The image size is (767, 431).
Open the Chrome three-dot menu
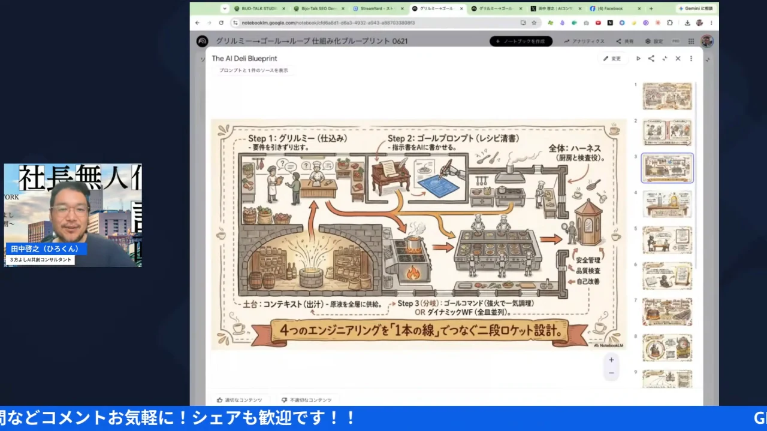click(711, 23)
